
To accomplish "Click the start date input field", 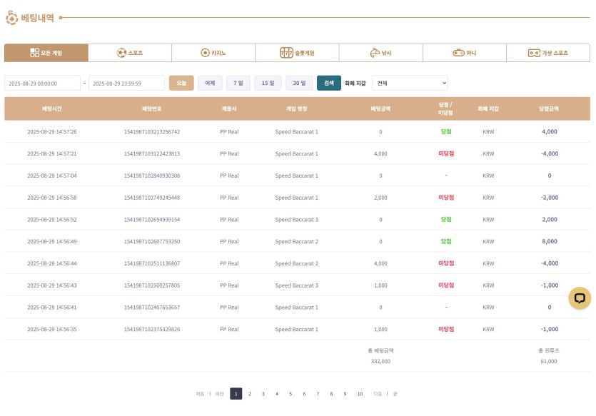I will [42, 83].
